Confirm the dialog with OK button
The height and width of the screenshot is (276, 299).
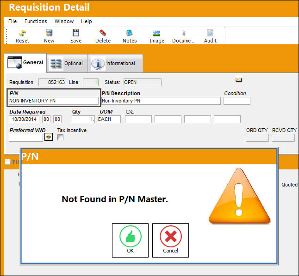[130, 240]
